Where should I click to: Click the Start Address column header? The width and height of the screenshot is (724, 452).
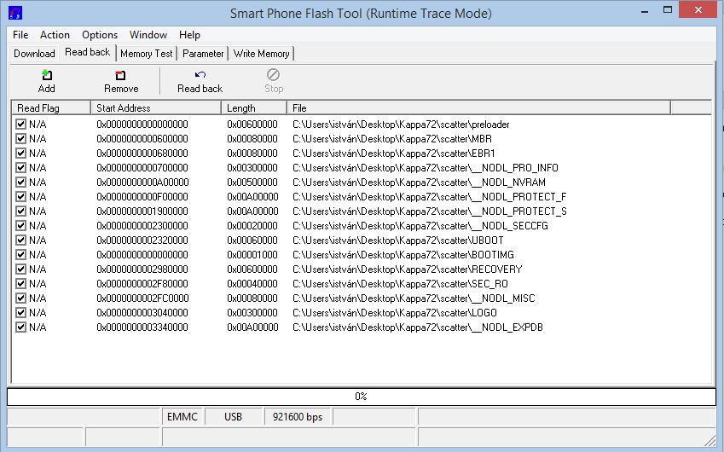pyautogui.click(x=156, y=108)
